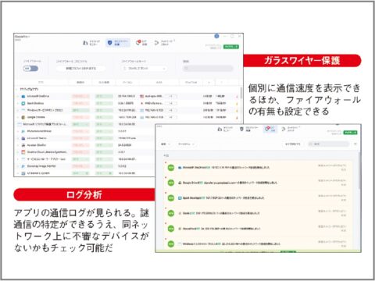Click the mark all as read button

coord(293,144)
